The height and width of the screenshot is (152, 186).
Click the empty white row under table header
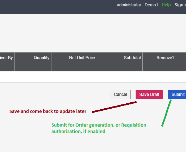pos(93,77)
